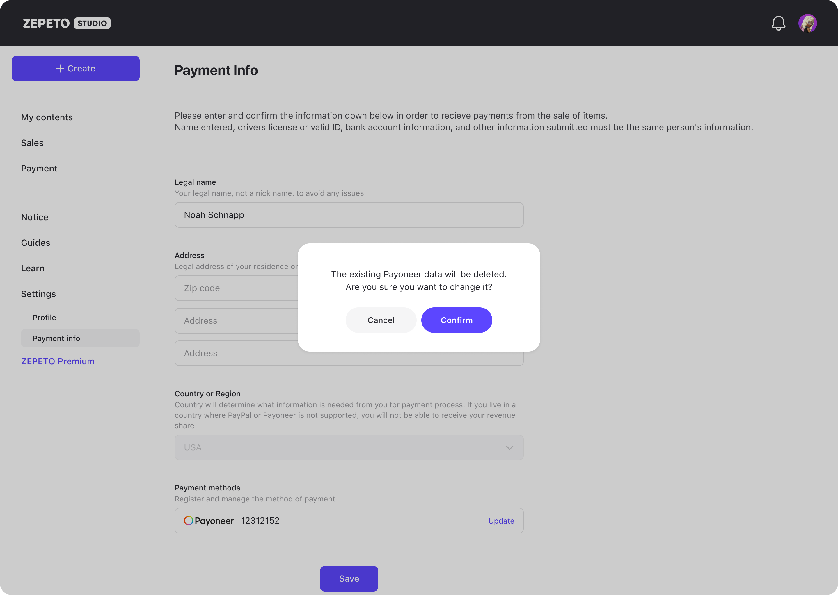
Task: Open My contents in the sidebar
Action: pos(47,117)
